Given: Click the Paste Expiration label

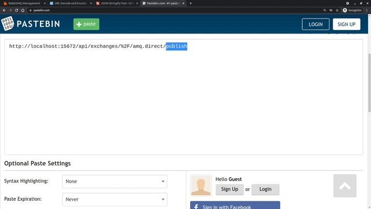Looking at the screenshot, I should point(23,199).
